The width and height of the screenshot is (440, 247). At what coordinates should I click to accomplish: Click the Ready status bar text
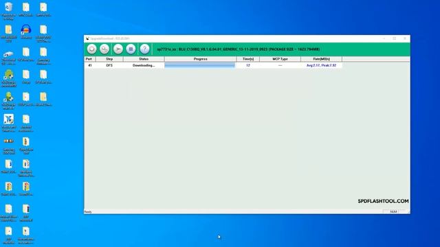pos(88,212)
